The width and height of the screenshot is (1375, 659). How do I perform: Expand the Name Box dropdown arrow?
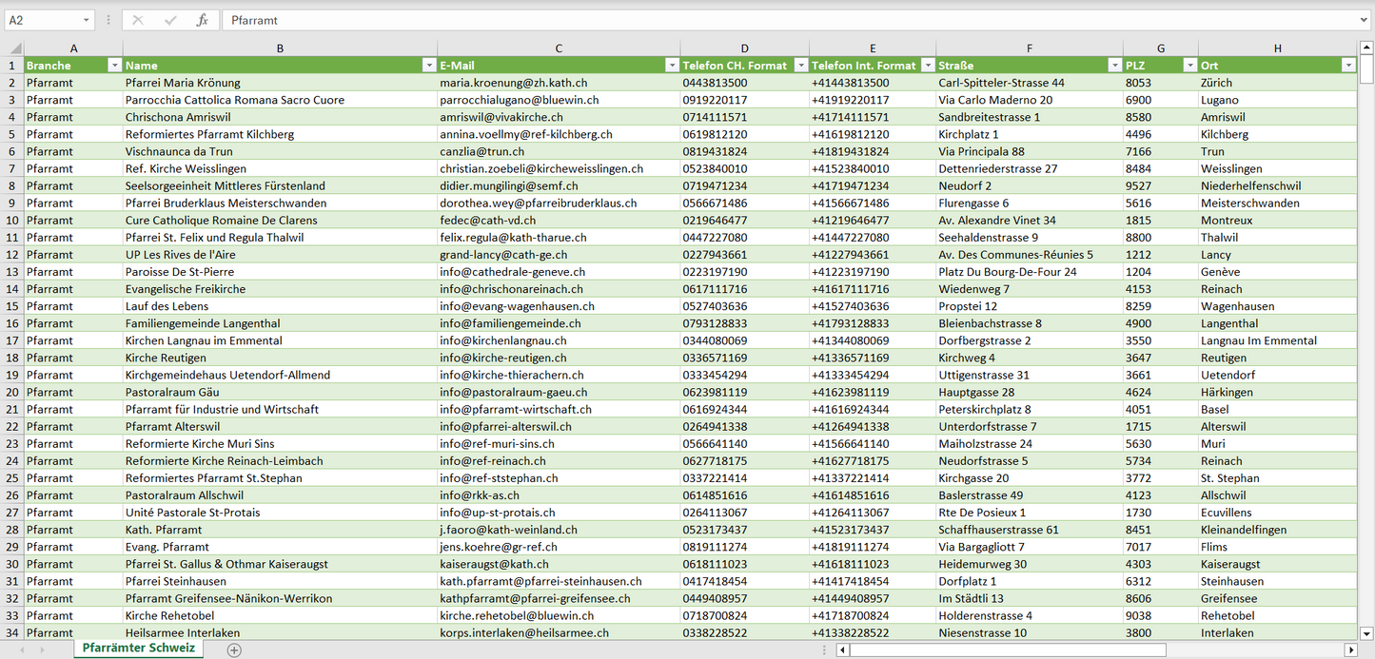(86, 20)
